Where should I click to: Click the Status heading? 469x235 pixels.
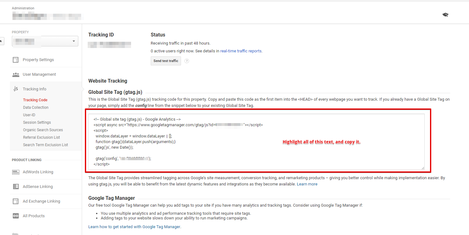point(158,35)
